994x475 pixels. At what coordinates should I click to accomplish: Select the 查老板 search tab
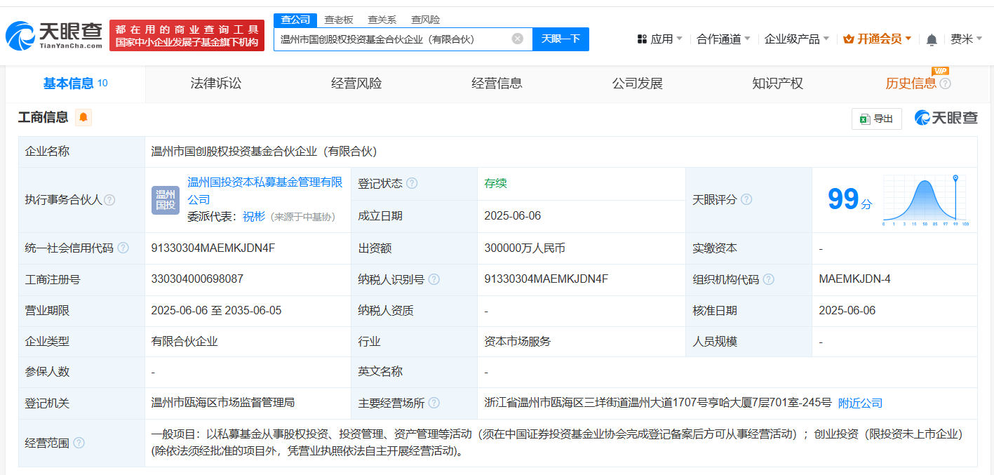pos(339,20)
